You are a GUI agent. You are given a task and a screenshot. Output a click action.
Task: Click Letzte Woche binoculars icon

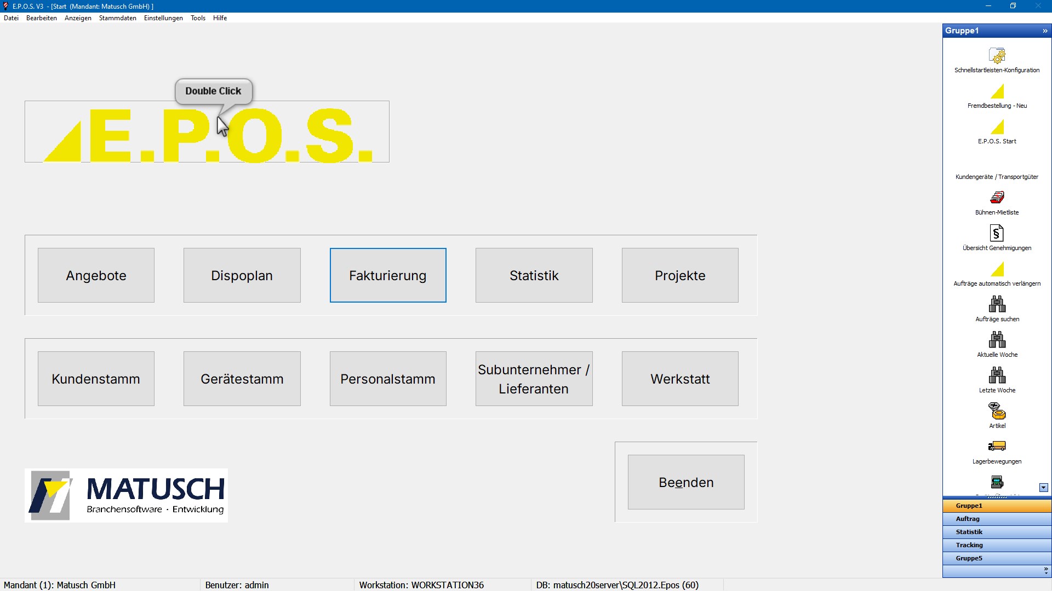(x=997, y=375)
